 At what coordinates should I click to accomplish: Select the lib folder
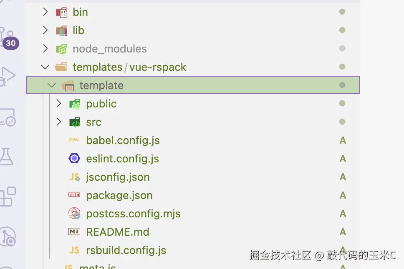(78, 30)
